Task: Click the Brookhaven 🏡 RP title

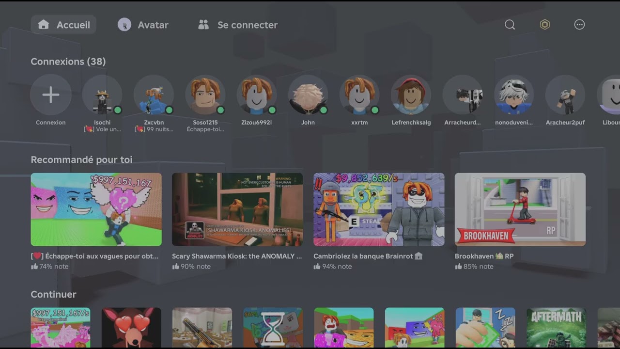Action: 484,256
